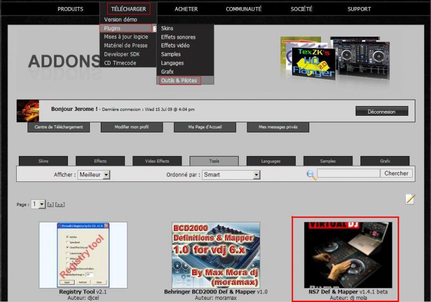Open Registry Tool thumbnail image
The image size is (431, 302).
(83, 255)
